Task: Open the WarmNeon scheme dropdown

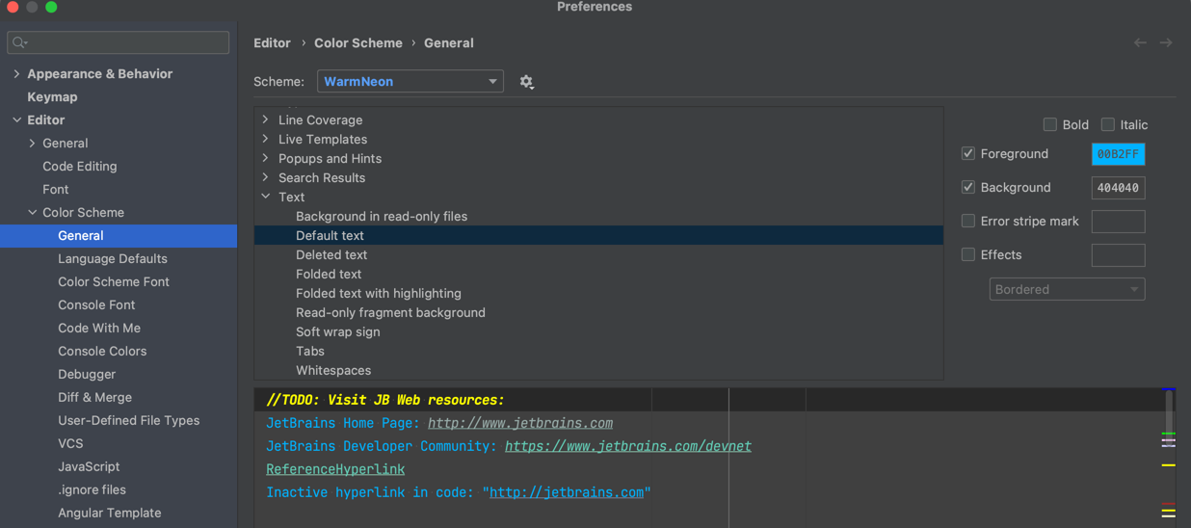Action: [x=410, y=82]
